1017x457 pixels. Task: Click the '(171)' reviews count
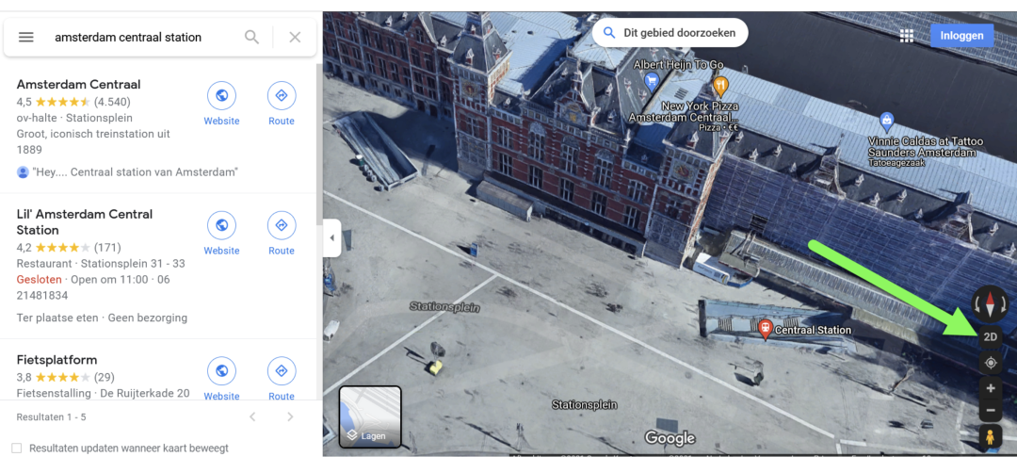[107, 247]
